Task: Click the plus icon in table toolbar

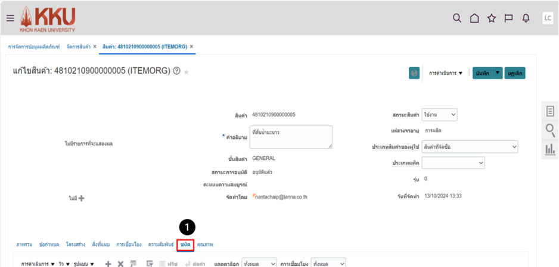Action: pyautogui.click(x=108, y=263)
